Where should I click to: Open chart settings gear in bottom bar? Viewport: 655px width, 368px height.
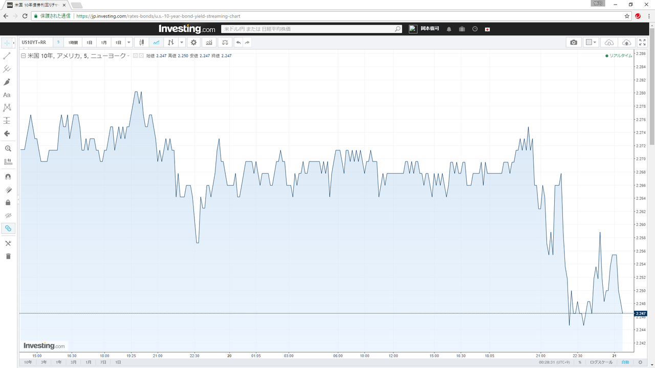[x=640, y=362]
